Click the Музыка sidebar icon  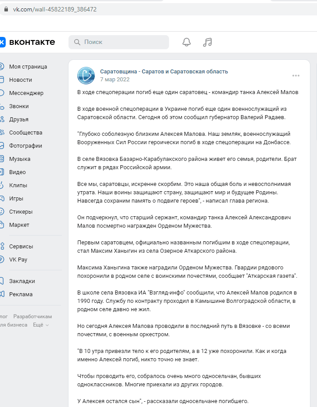coord(2,159)
